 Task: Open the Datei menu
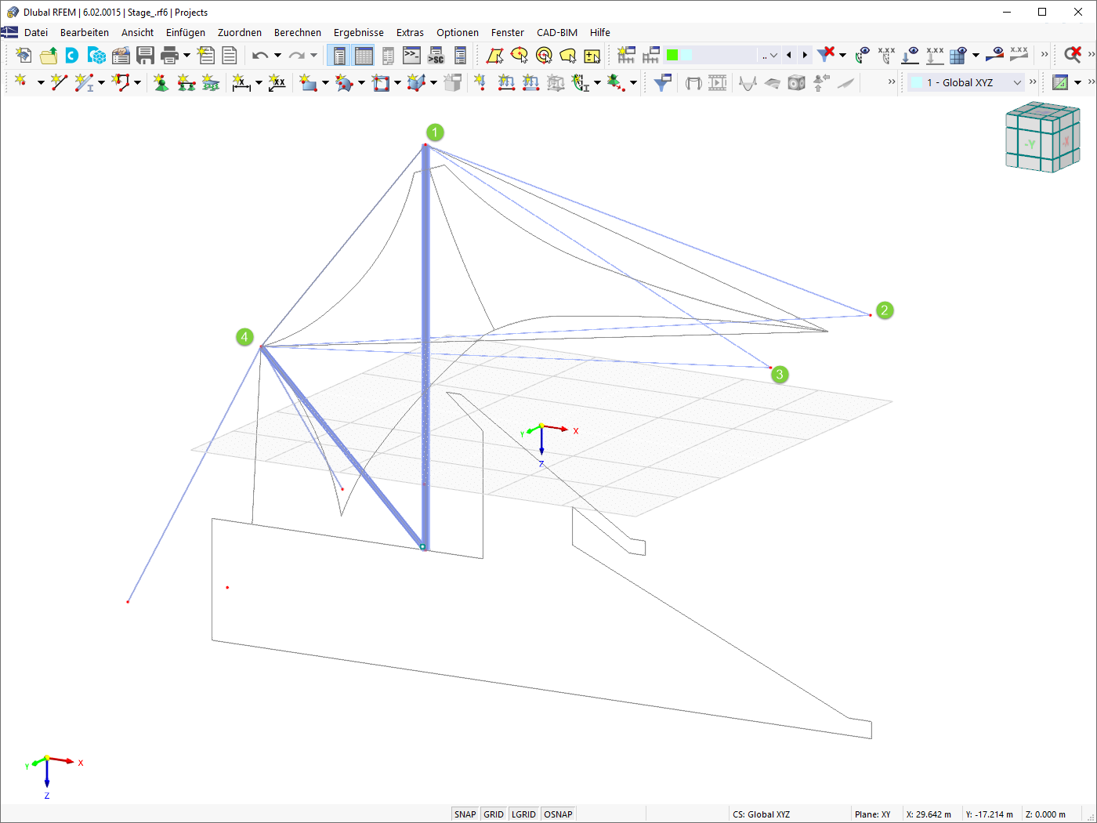[x=36, y=32]
